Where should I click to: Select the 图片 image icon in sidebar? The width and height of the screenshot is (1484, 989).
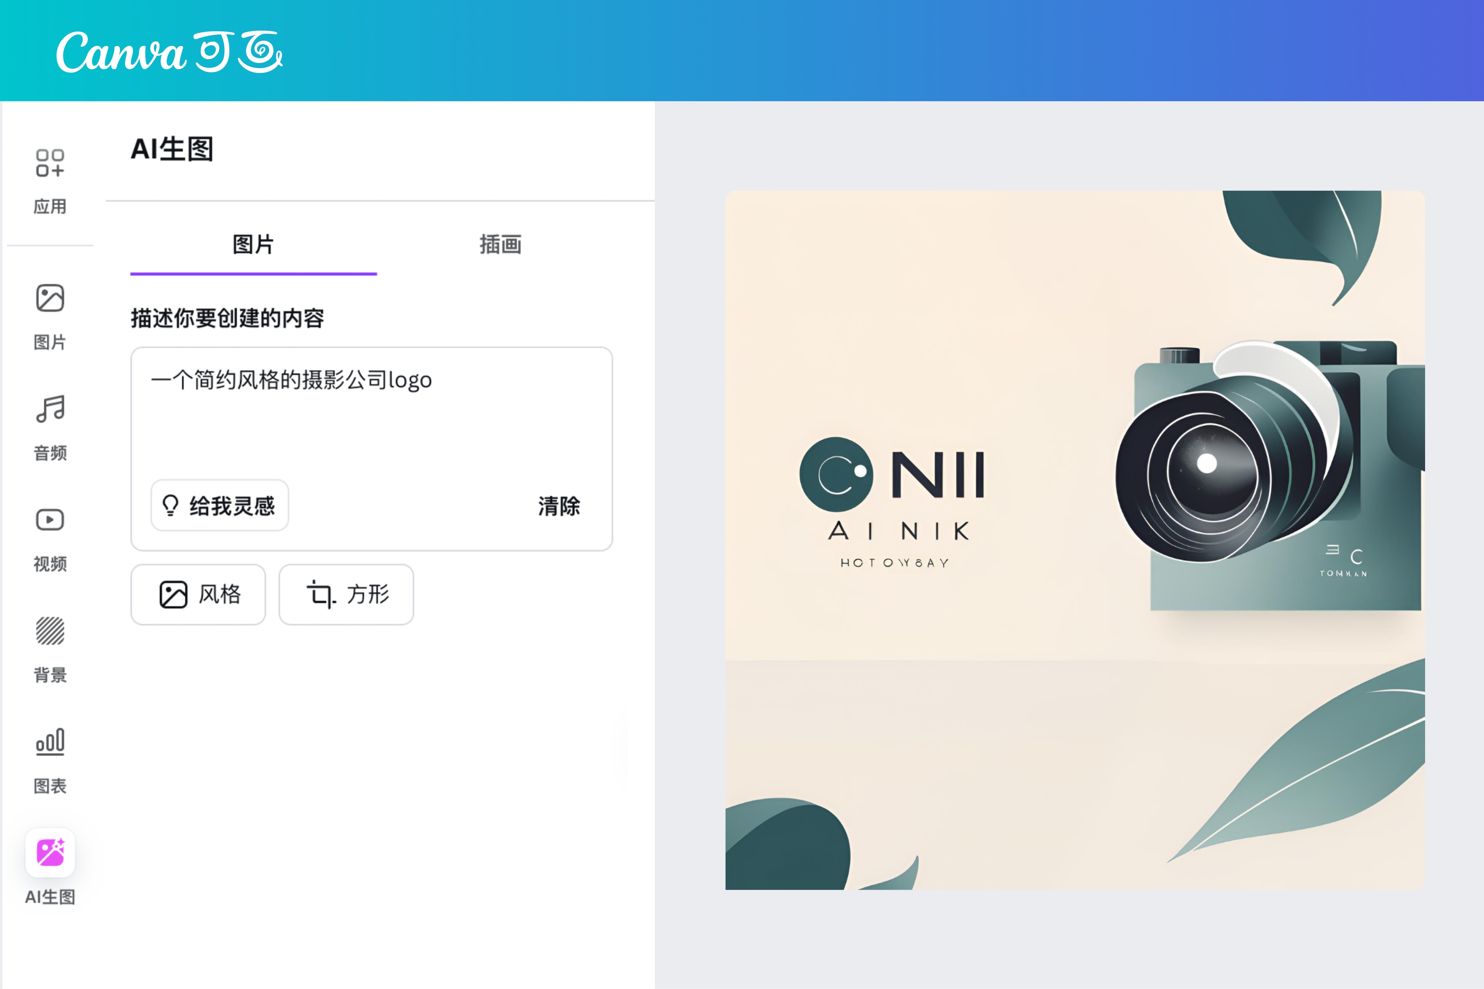tap(50, 298)
